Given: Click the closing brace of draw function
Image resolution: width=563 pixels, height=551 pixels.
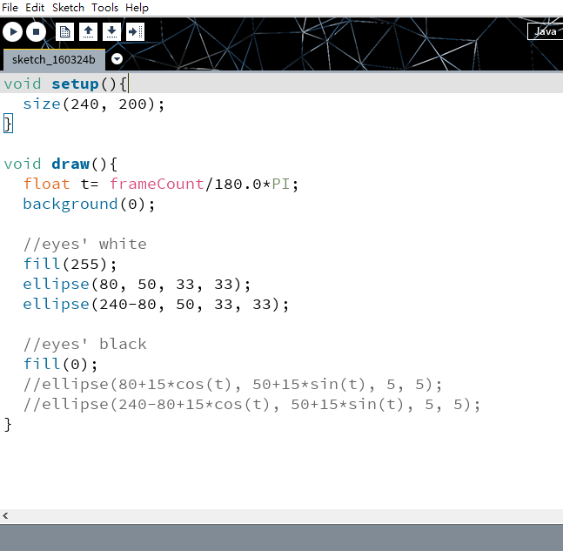Looking at the screenshot, I should (x=8, y=425).
